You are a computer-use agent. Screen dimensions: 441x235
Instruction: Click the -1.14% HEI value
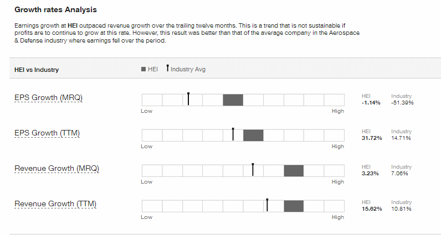(371, 103)
